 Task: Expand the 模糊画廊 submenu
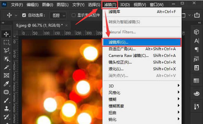pos(142,106)
